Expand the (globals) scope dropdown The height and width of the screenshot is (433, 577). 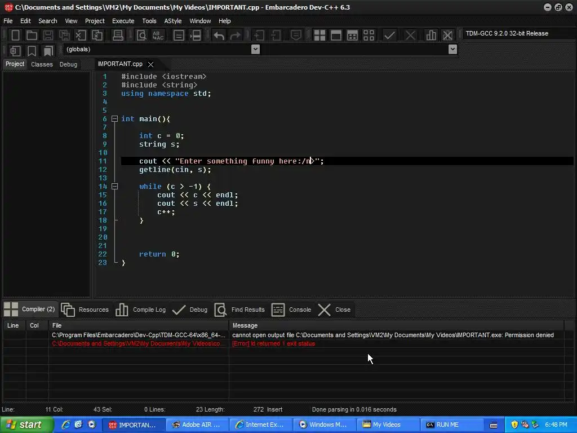[255, 50]
